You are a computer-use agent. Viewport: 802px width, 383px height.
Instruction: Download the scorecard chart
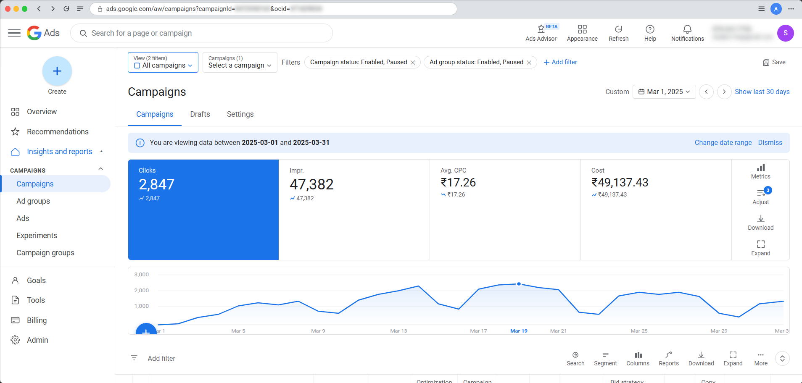(x=761, y=223)
